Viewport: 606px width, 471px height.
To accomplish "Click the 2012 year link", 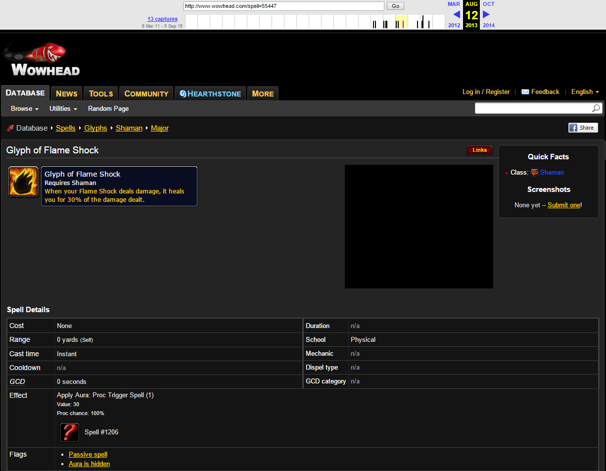I will tap(454, 25).
